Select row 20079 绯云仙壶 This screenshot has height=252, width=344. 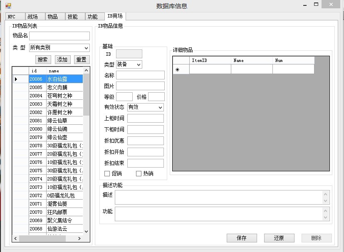(48, 137)
